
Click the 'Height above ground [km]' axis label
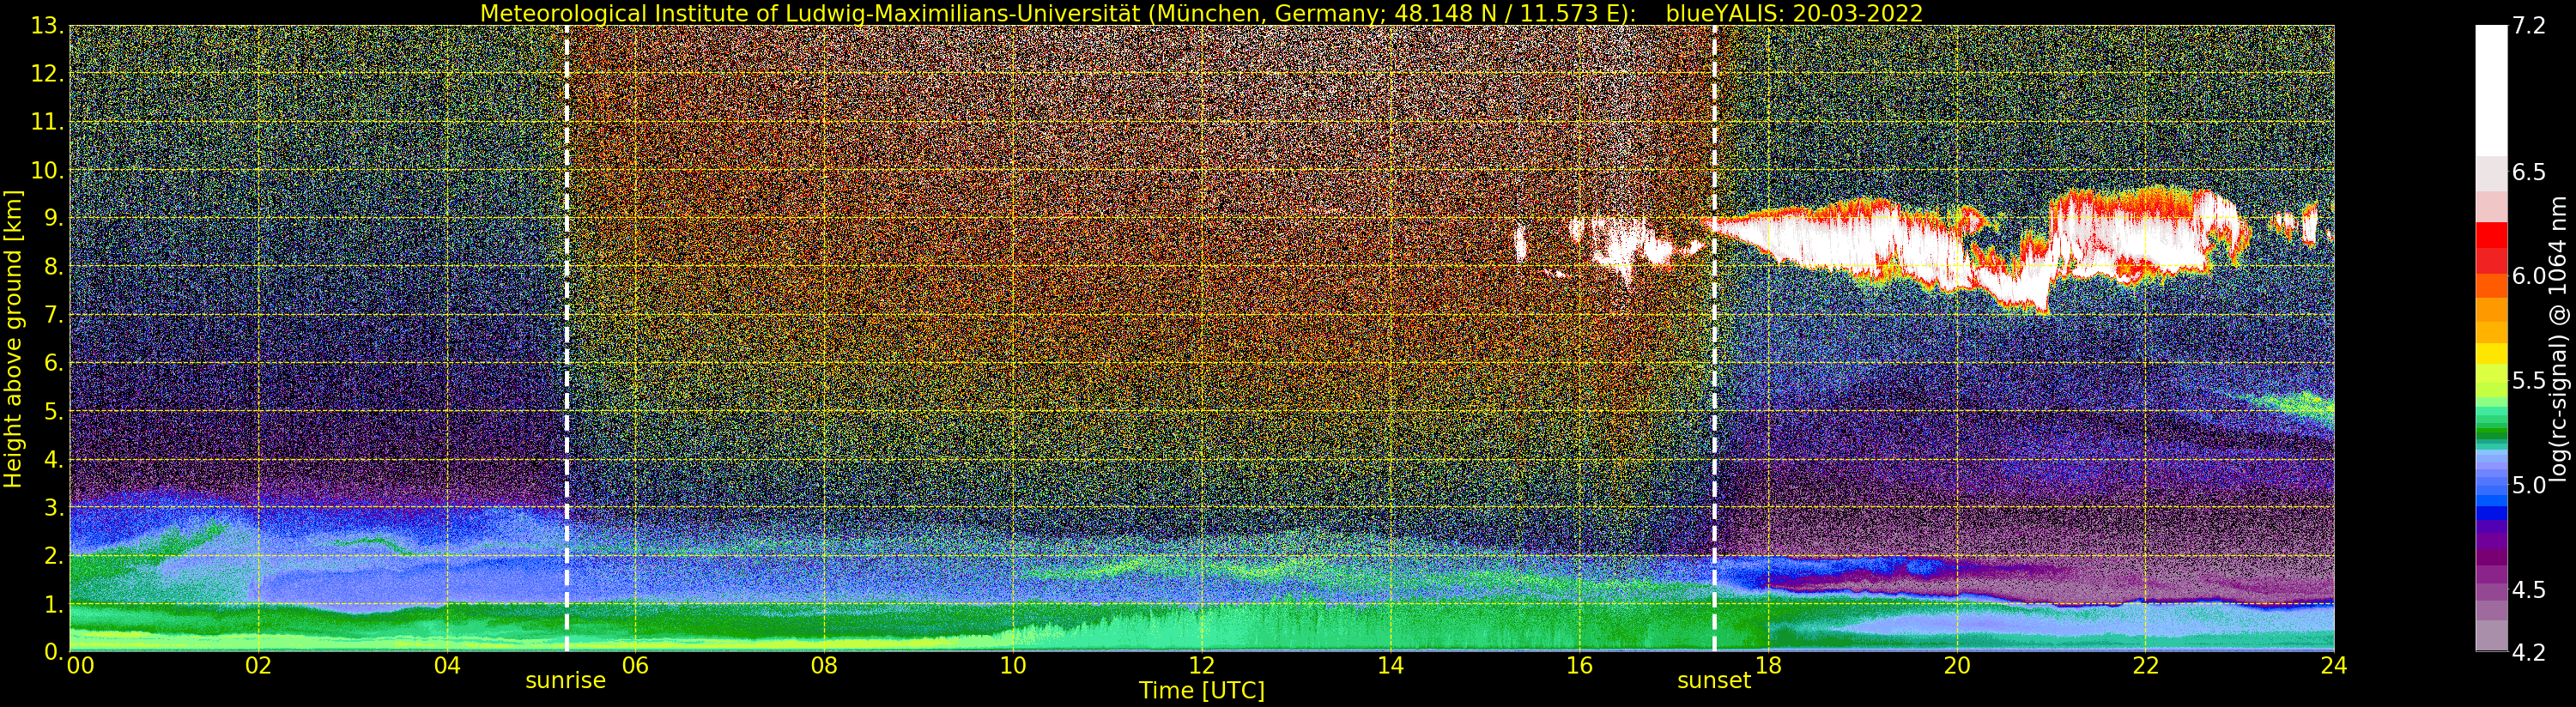(x=13, y=338)
